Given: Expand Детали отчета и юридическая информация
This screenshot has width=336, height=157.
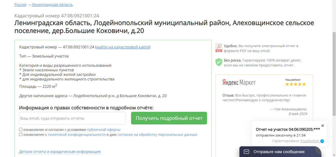Looking at the screenshot, I should point(60,152).
